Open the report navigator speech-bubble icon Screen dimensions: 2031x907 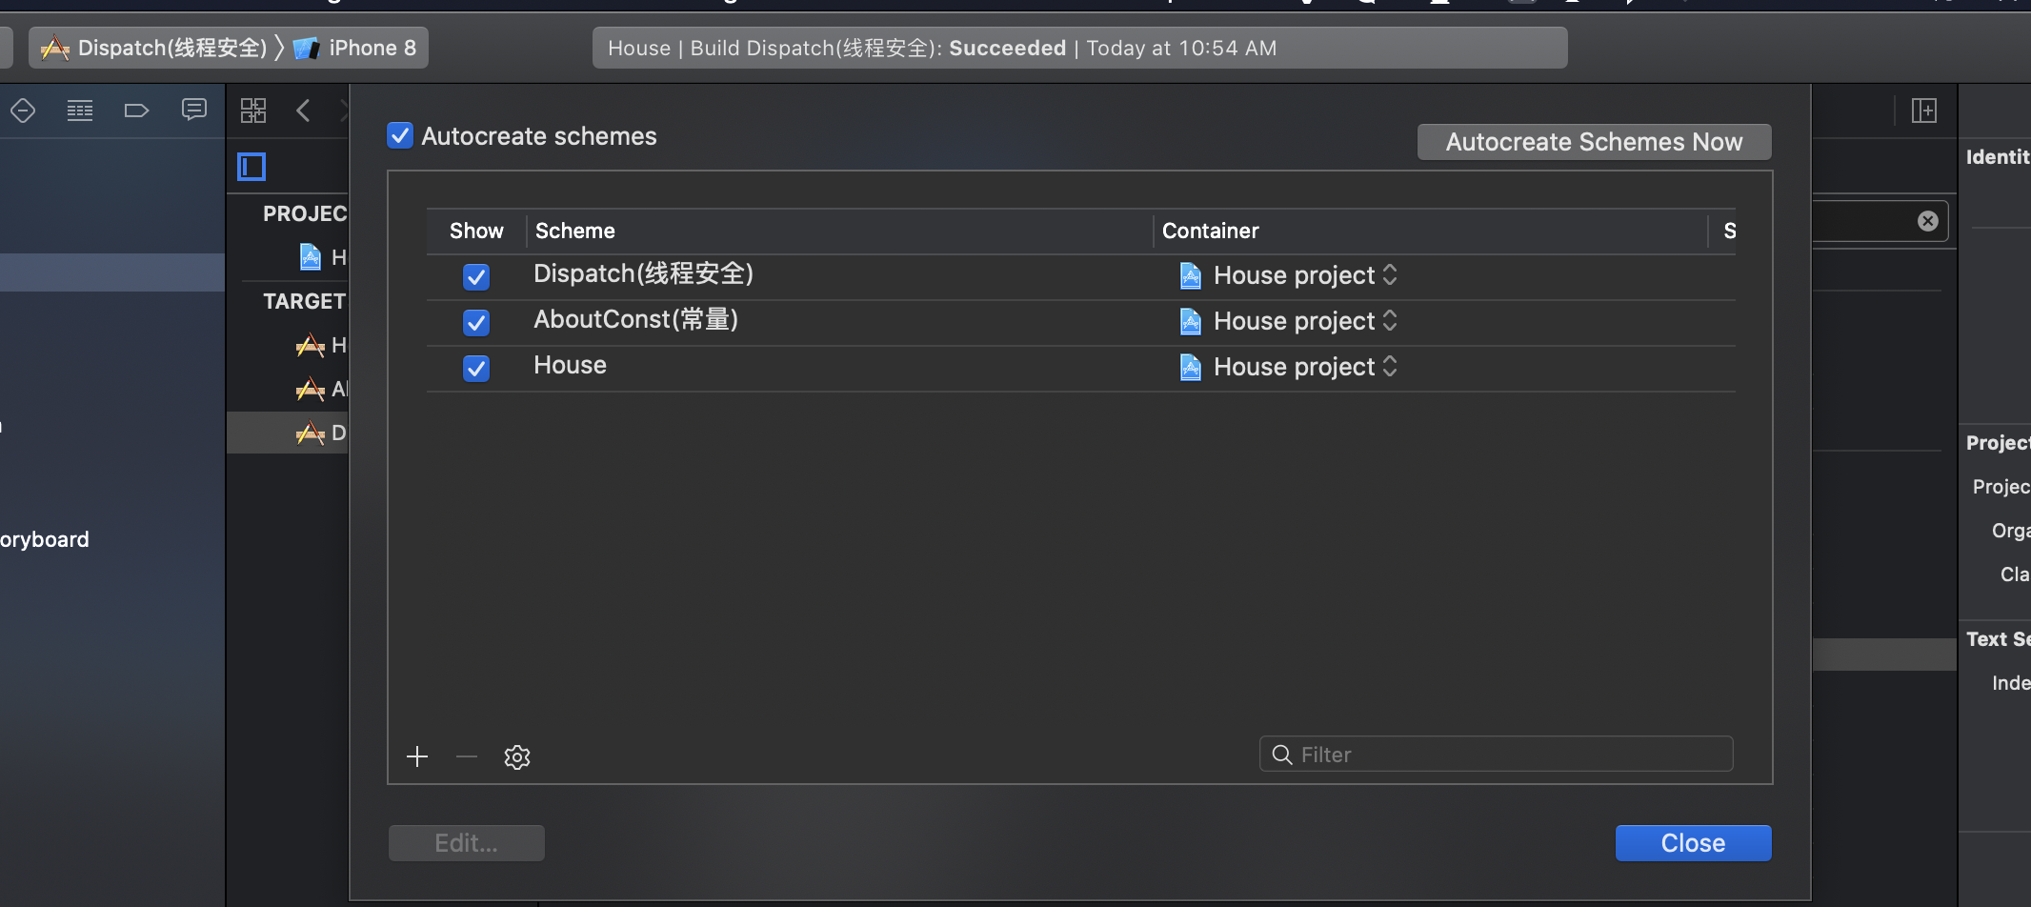(193, 111)
